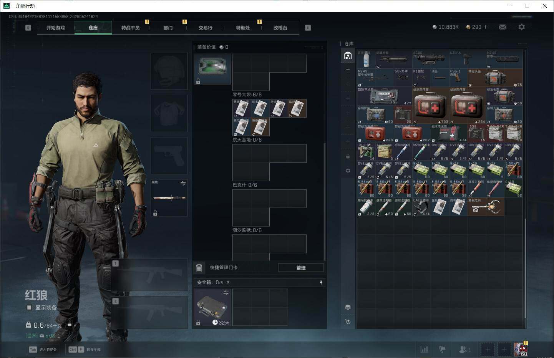Pin the 安全箱 panel
This screenshot has height=358, width=554.
pos(321,282)
